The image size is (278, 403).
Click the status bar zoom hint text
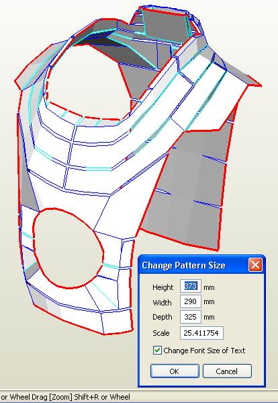pyautogui.click(x=65, y=397)
